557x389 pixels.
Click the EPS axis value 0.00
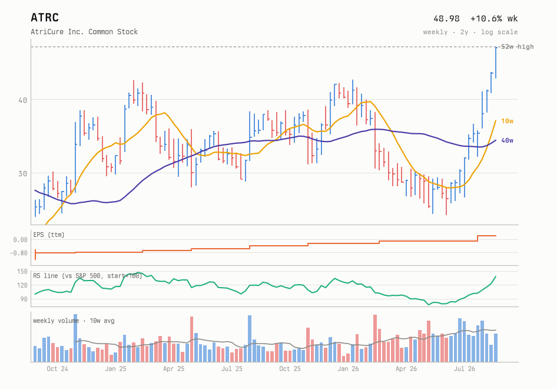[x=20, y=240]
